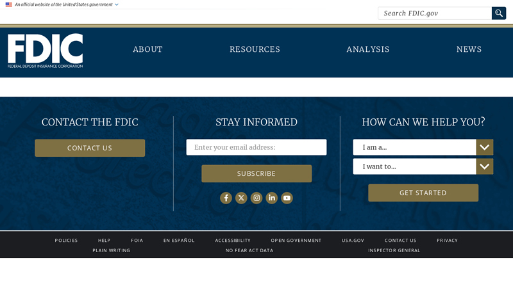
Task: Open FDIC LinkedIn icon
Action: [271, 198]
